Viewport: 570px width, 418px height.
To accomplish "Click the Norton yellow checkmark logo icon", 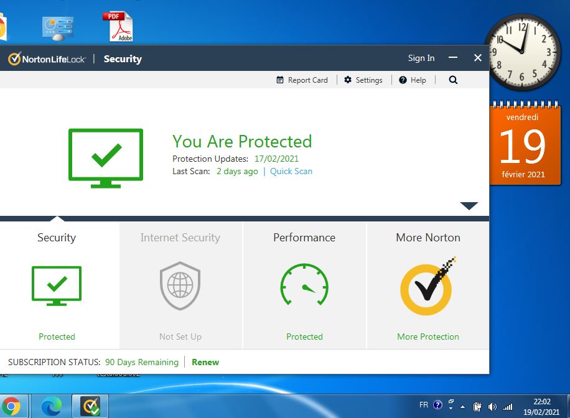I will tap(428, 286).
